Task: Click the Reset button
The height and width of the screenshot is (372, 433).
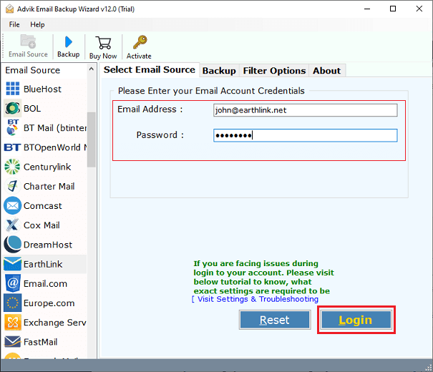Action: coord(275,320)
